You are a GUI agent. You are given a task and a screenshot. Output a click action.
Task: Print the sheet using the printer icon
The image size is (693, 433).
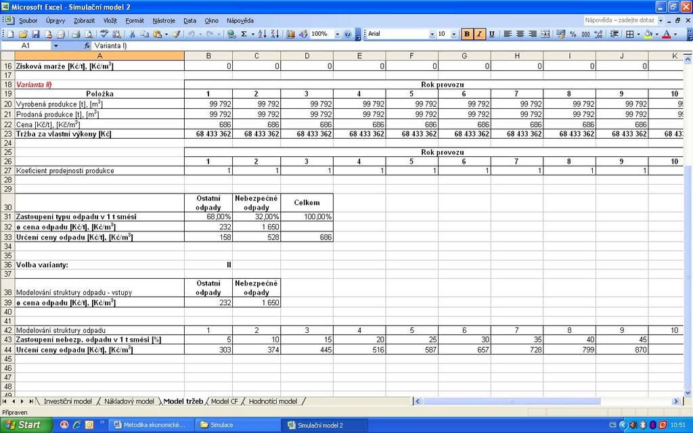click(x=76, y=34)
